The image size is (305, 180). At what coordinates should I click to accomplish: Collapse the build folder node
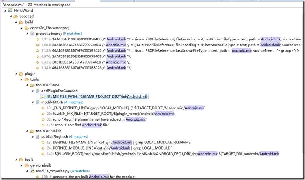pos(16,22)
